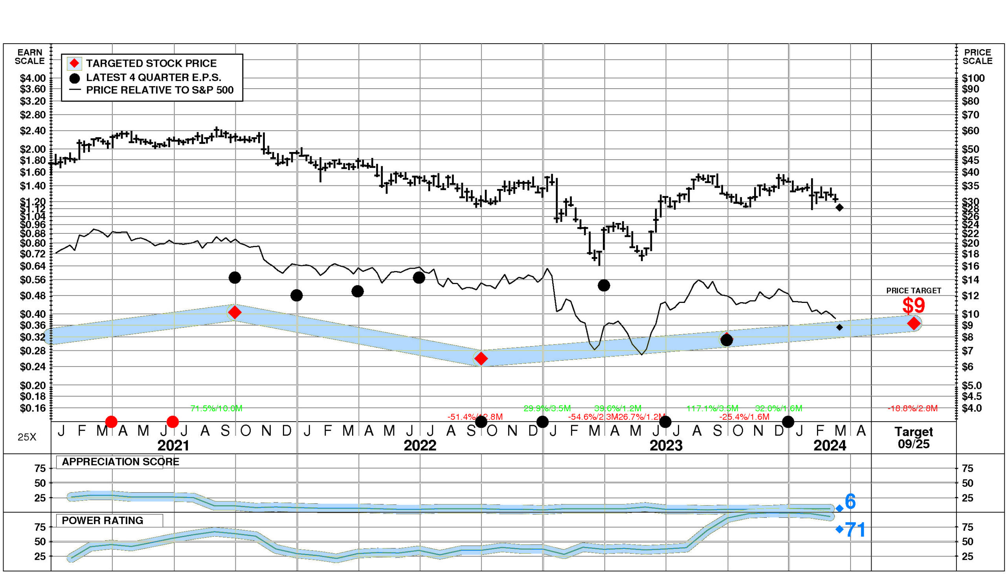Screen dimensions: 1006x574
Task: Click the red target diamond at September 2021
Action: click(235, 313)
